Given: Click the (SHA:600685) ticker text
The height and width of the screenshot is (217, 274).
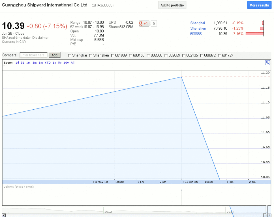Looking at the screenshot, I should [x=102, y=5].
